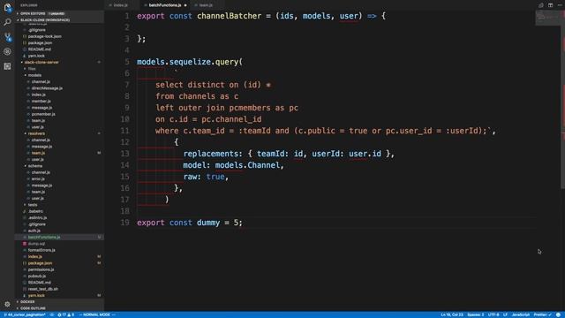This screenshot has height=318, width=565.
Task: Click the Manage gear icon
Action: 7,304
